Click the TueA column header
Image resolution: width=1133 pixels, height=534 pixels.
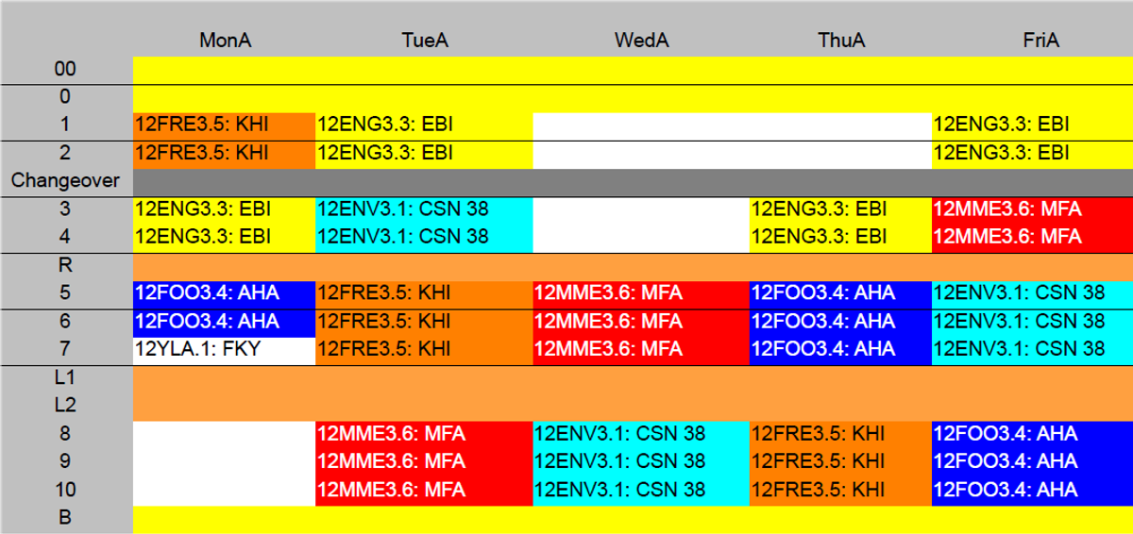(423, 41)
